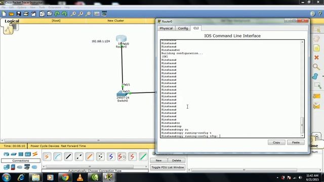Choose the automatic connection lightning icon

click(47, 157)
